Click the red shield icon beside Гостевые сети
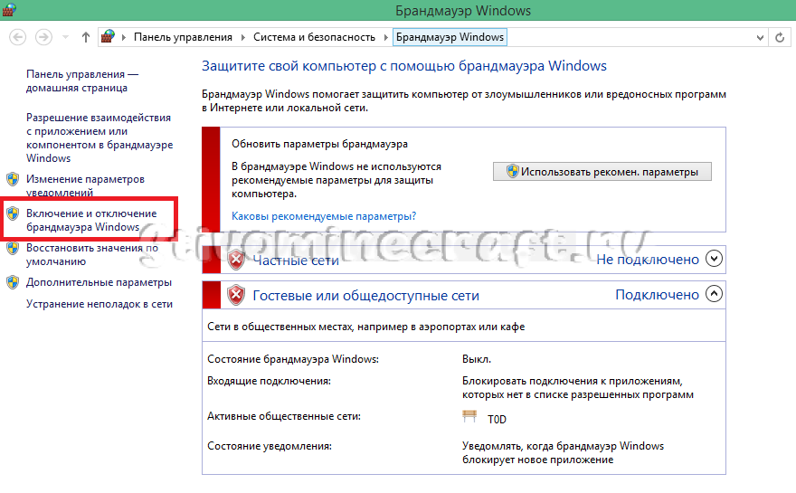 [x=236, y=295]
